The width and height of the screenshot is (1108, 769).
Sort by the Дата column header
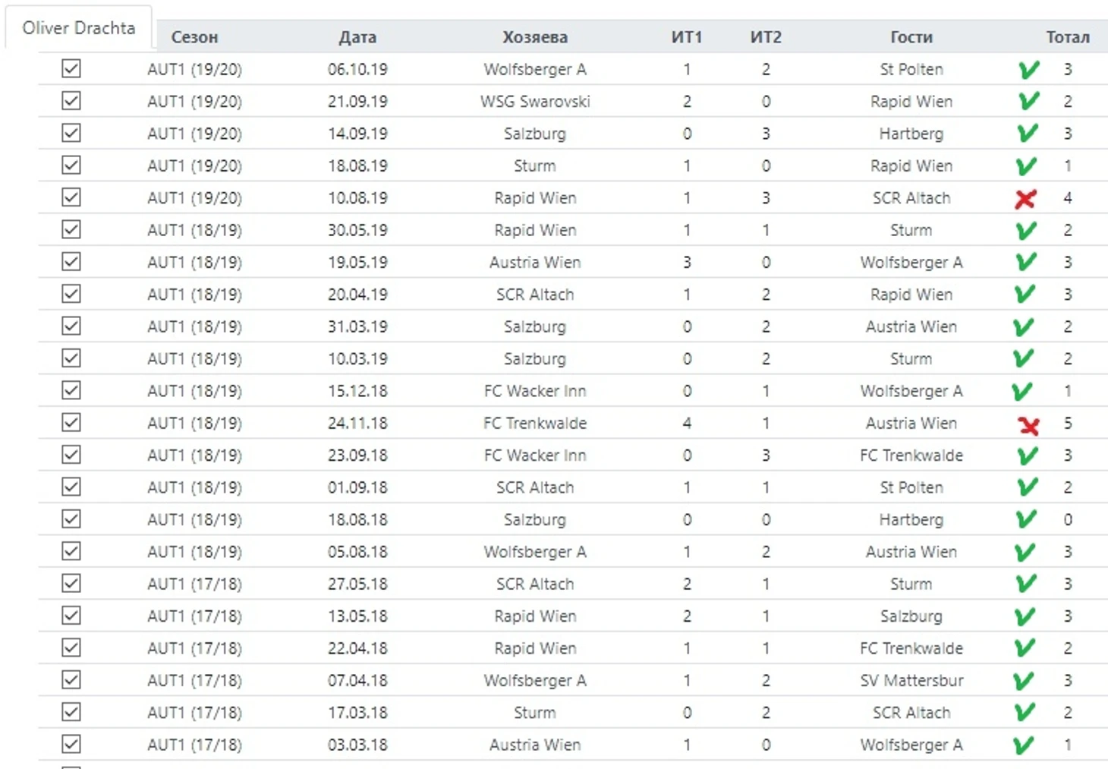[357, 37]
